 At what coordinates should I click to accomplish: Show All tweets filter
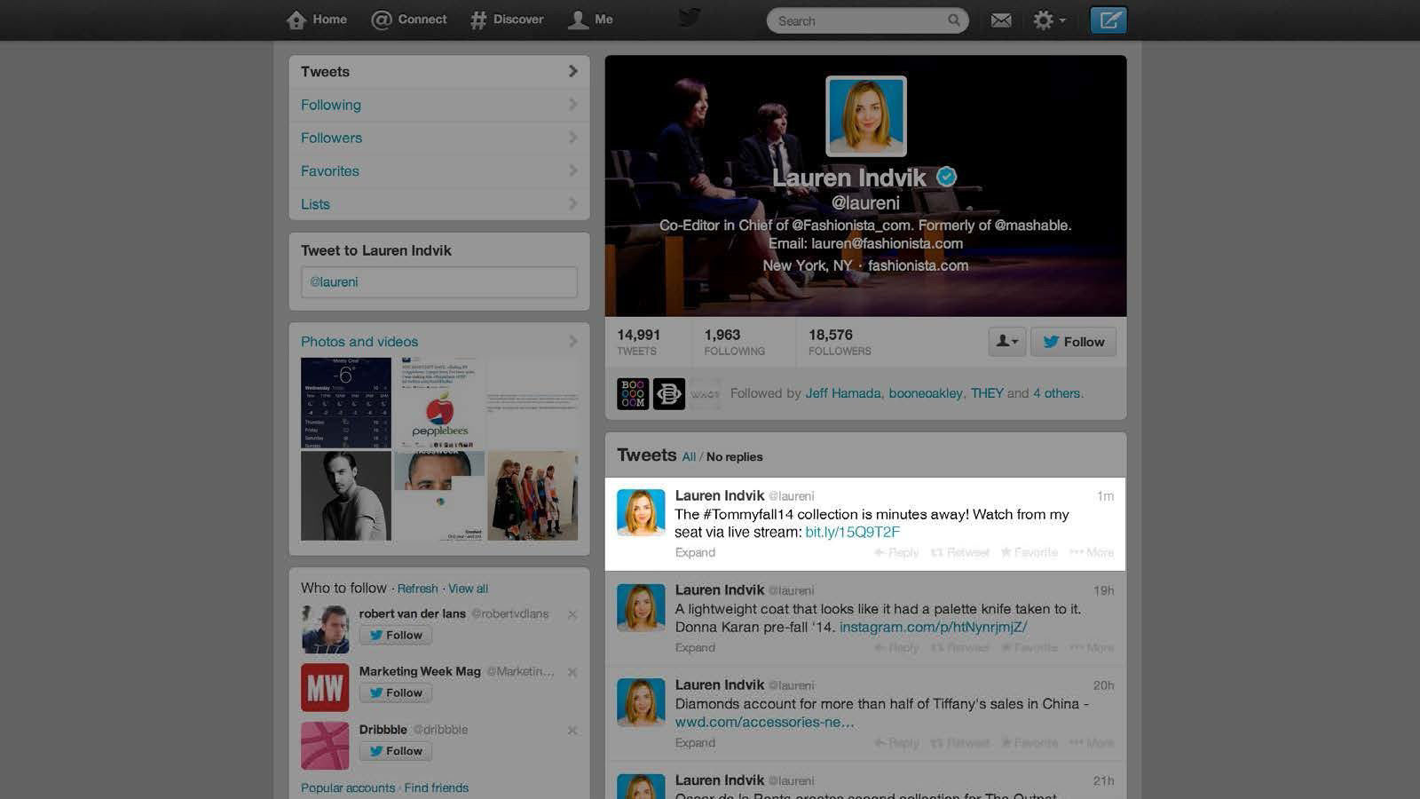click(689, 456)
